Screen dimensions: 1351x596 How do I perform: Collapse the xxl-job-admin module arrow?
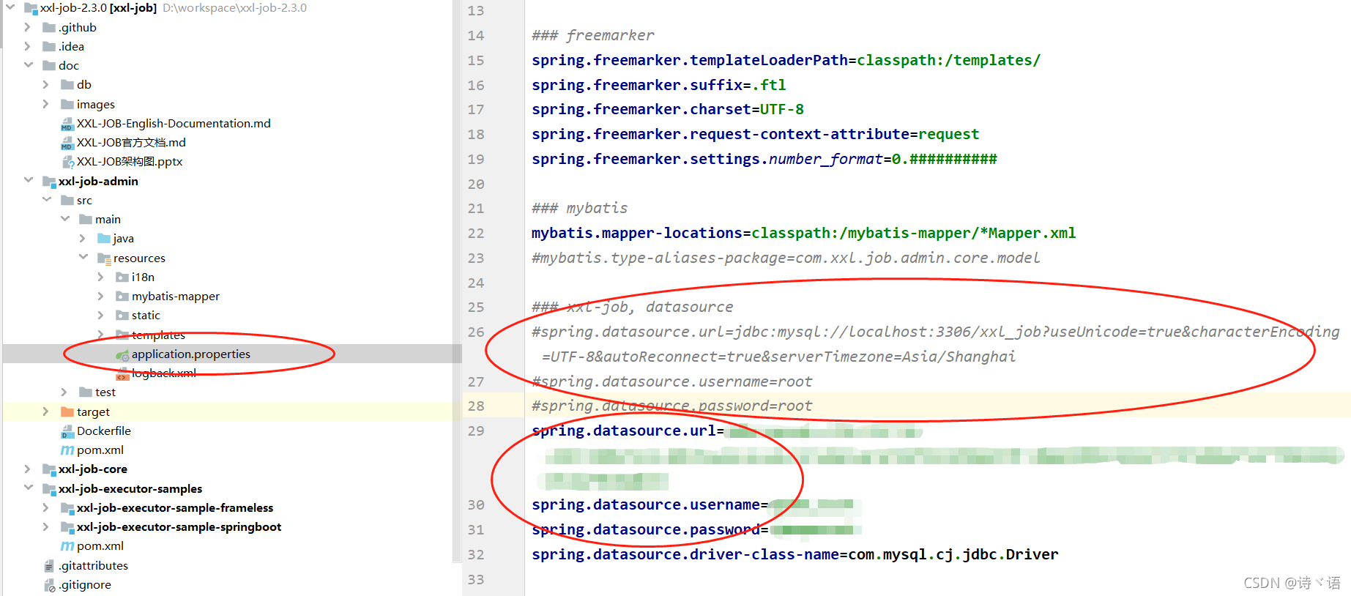click(x=28, y=180)
